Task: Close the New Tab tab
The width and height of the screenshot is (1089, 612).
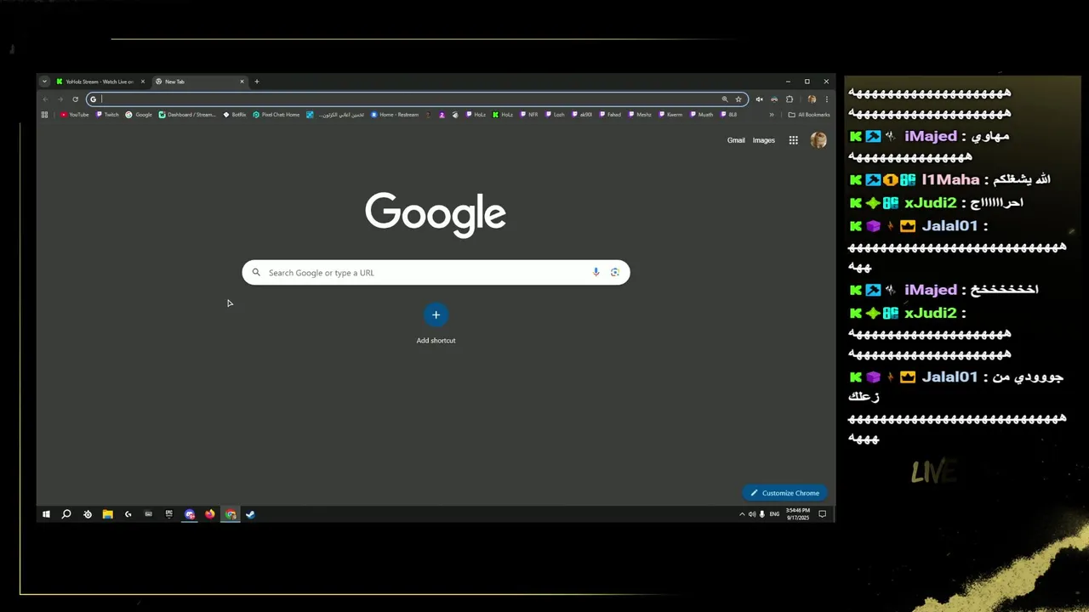Action: 242,82
